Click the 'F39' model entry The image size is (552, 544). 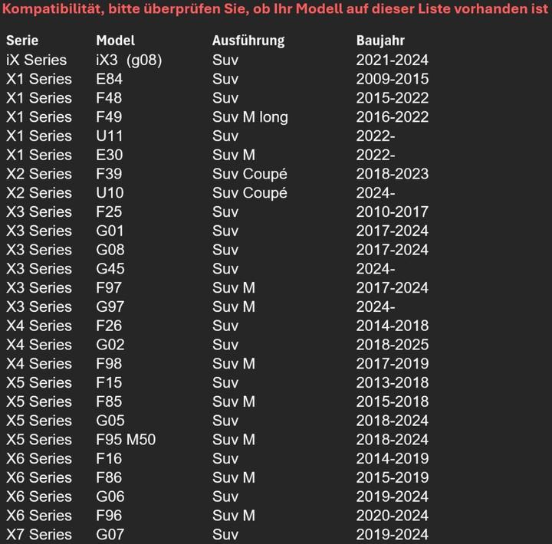[x=109, y=174]
